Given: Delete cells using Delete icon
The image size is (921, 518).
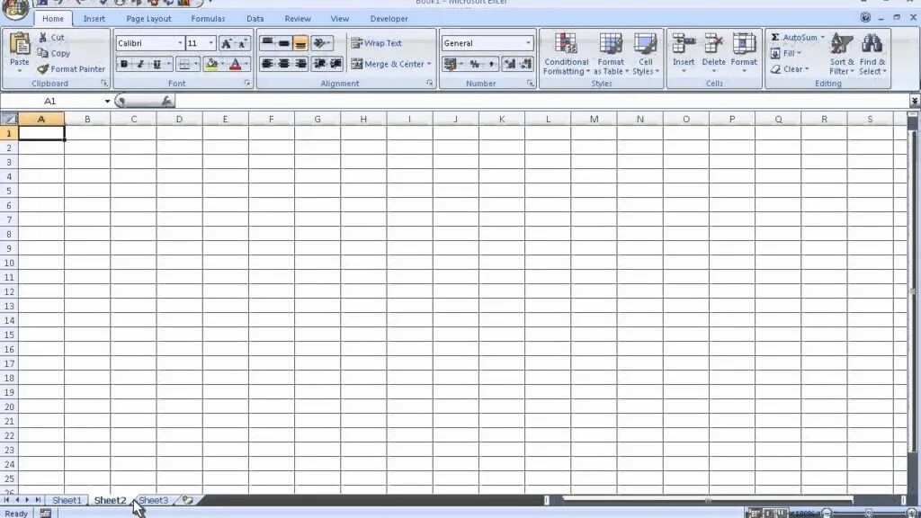Looking at the screenshot, I should coord(713,44).
